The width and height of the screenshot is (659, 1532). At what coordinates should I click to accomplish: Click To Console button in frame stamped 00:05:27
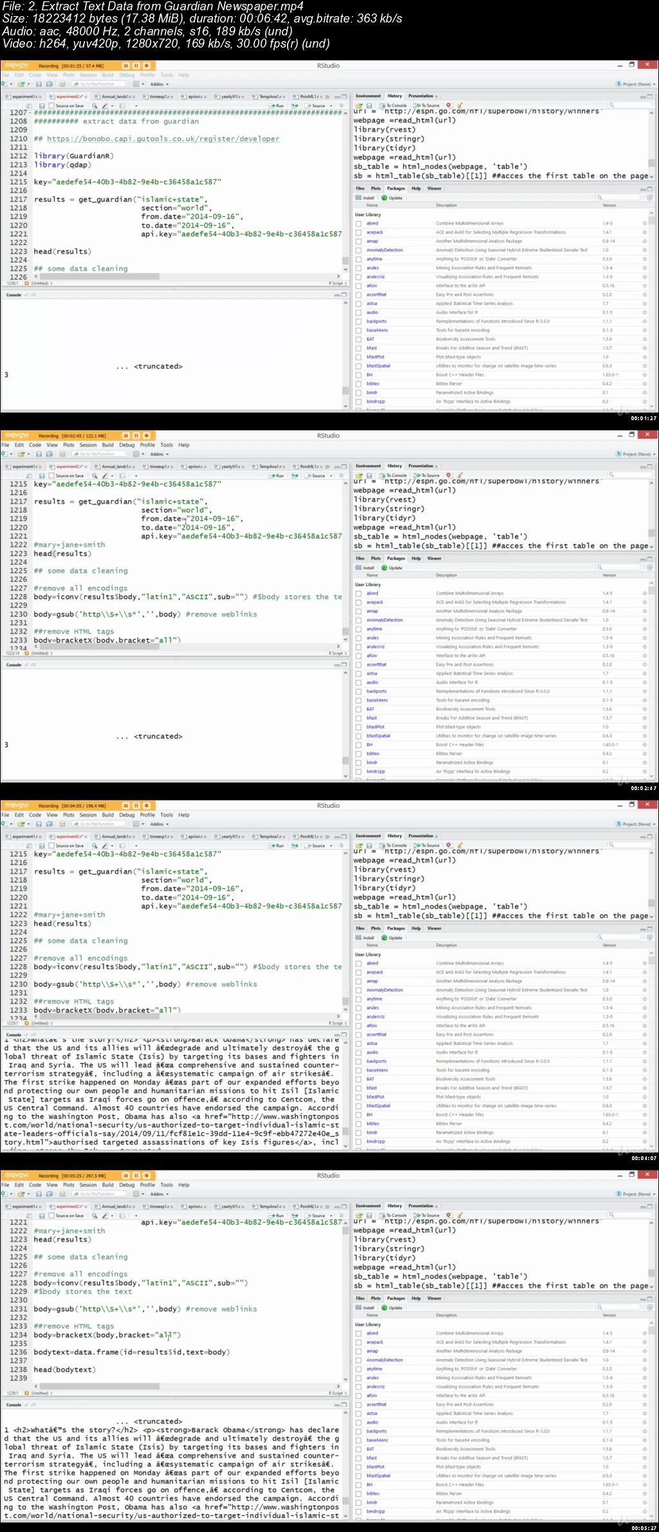click(393, 1215)
